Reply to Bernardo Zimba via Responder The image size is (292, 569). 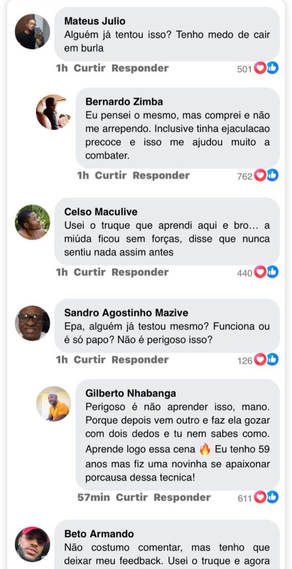pos(161,176)
